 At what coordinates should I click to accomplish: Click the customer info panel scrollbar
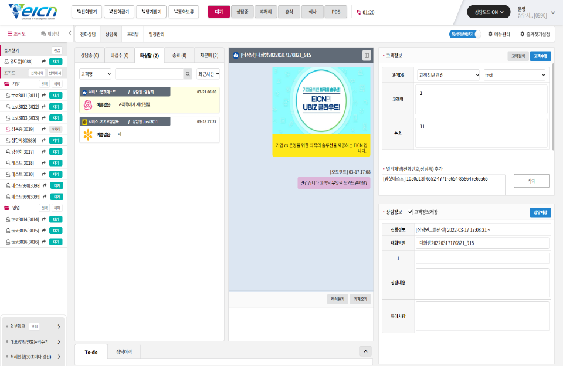553,106
